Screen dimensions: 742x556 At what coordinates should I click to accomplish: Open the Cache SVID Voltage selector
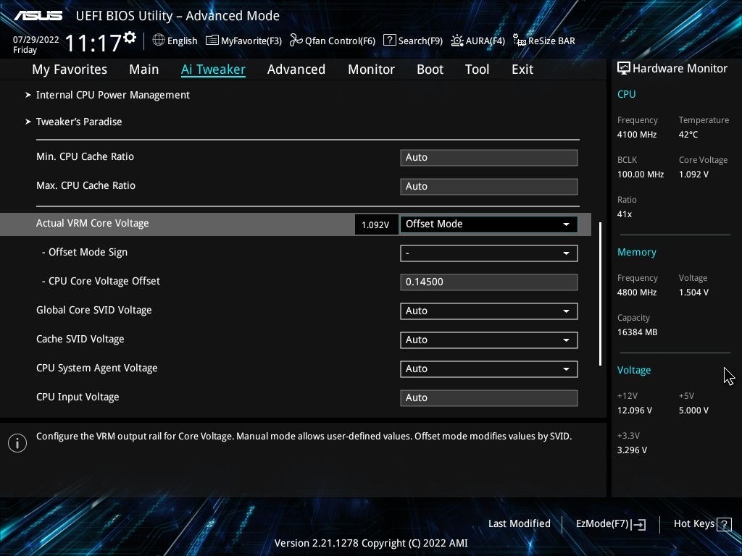[488, 340]
